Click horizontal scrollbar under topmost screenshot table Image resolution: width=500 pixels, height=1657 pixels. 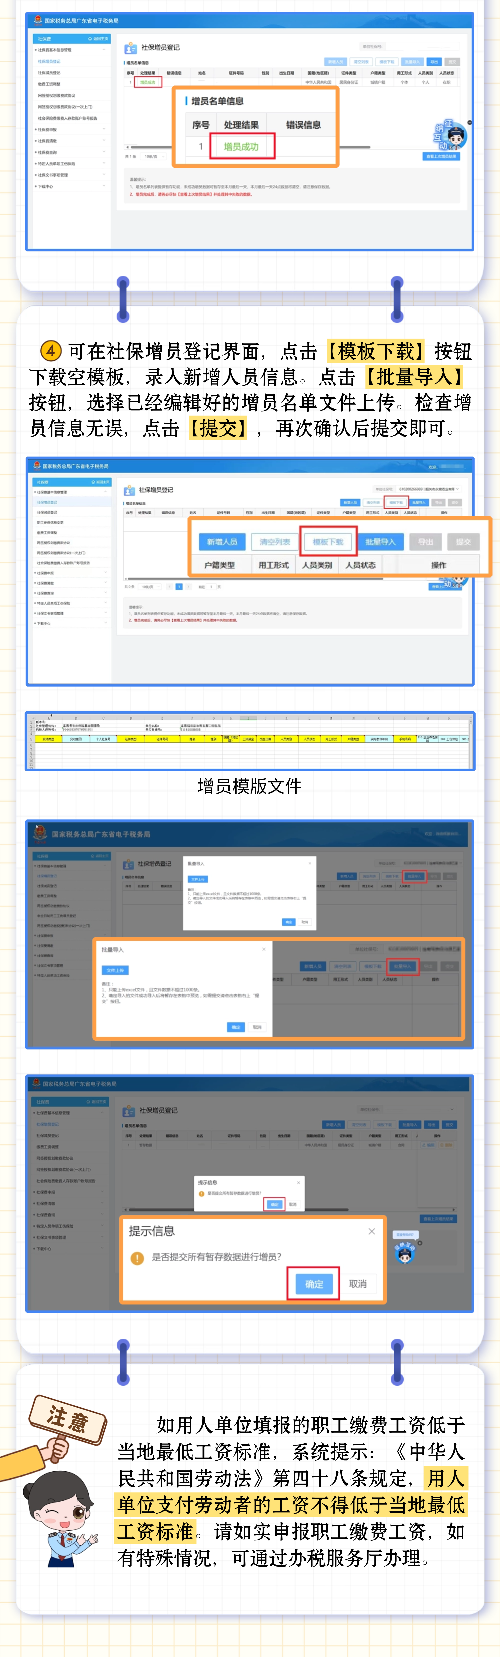point(250,147)
